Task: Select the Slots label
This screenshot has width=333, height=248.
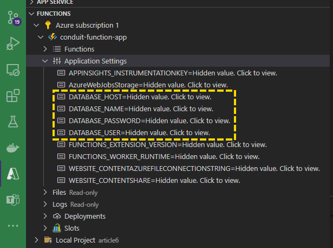Action: pyautogui.click(x=72, y=228)
